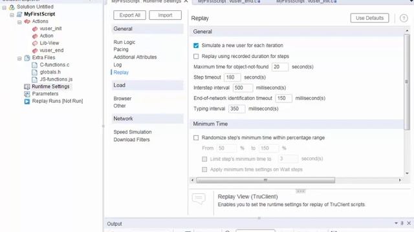This screenshot has width=414, height=232.
Task: Pin the Output panel
Action: point(402,223)
